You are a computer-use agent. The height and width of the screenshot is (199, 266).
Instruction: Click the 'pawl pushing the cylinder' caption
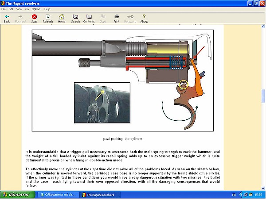pyautogui.click(x=122, y=139)
